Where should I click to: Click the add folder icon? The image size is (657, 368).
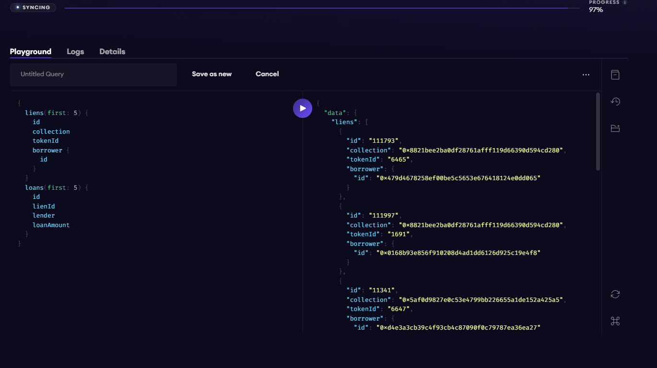click(x=615, y=128)
